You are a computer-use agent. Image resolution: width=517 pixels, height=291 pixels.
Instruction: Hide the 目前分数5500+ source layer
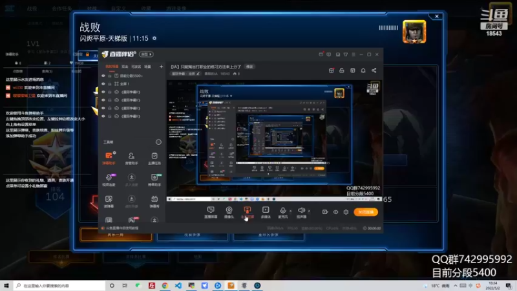[103, 76]
